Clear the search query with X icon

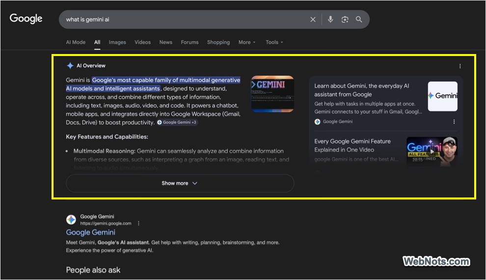(313, 20)
